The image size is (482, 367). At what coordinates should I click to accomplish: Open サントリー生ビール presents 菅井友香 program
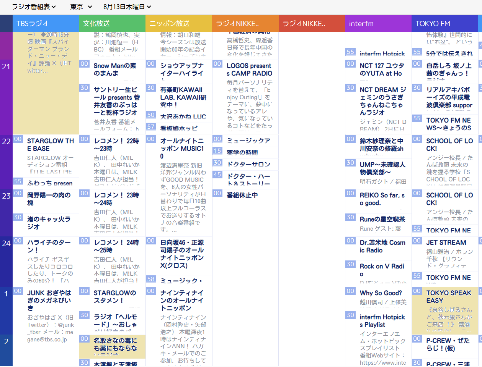pyautogui.click(x=117, y=101)
